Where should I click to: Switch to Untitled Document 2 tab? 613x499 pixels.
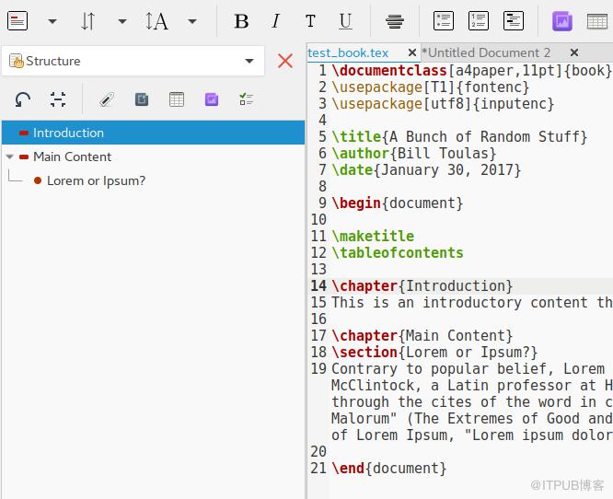pyautogui.click(x=486, y=52)
